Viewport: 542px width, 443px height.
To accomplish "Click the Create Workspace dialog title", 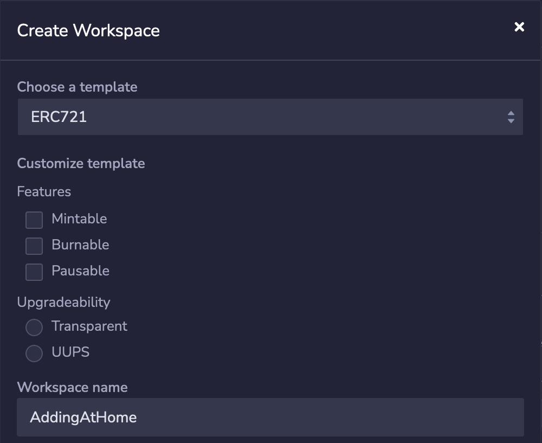I will point(88,30).
